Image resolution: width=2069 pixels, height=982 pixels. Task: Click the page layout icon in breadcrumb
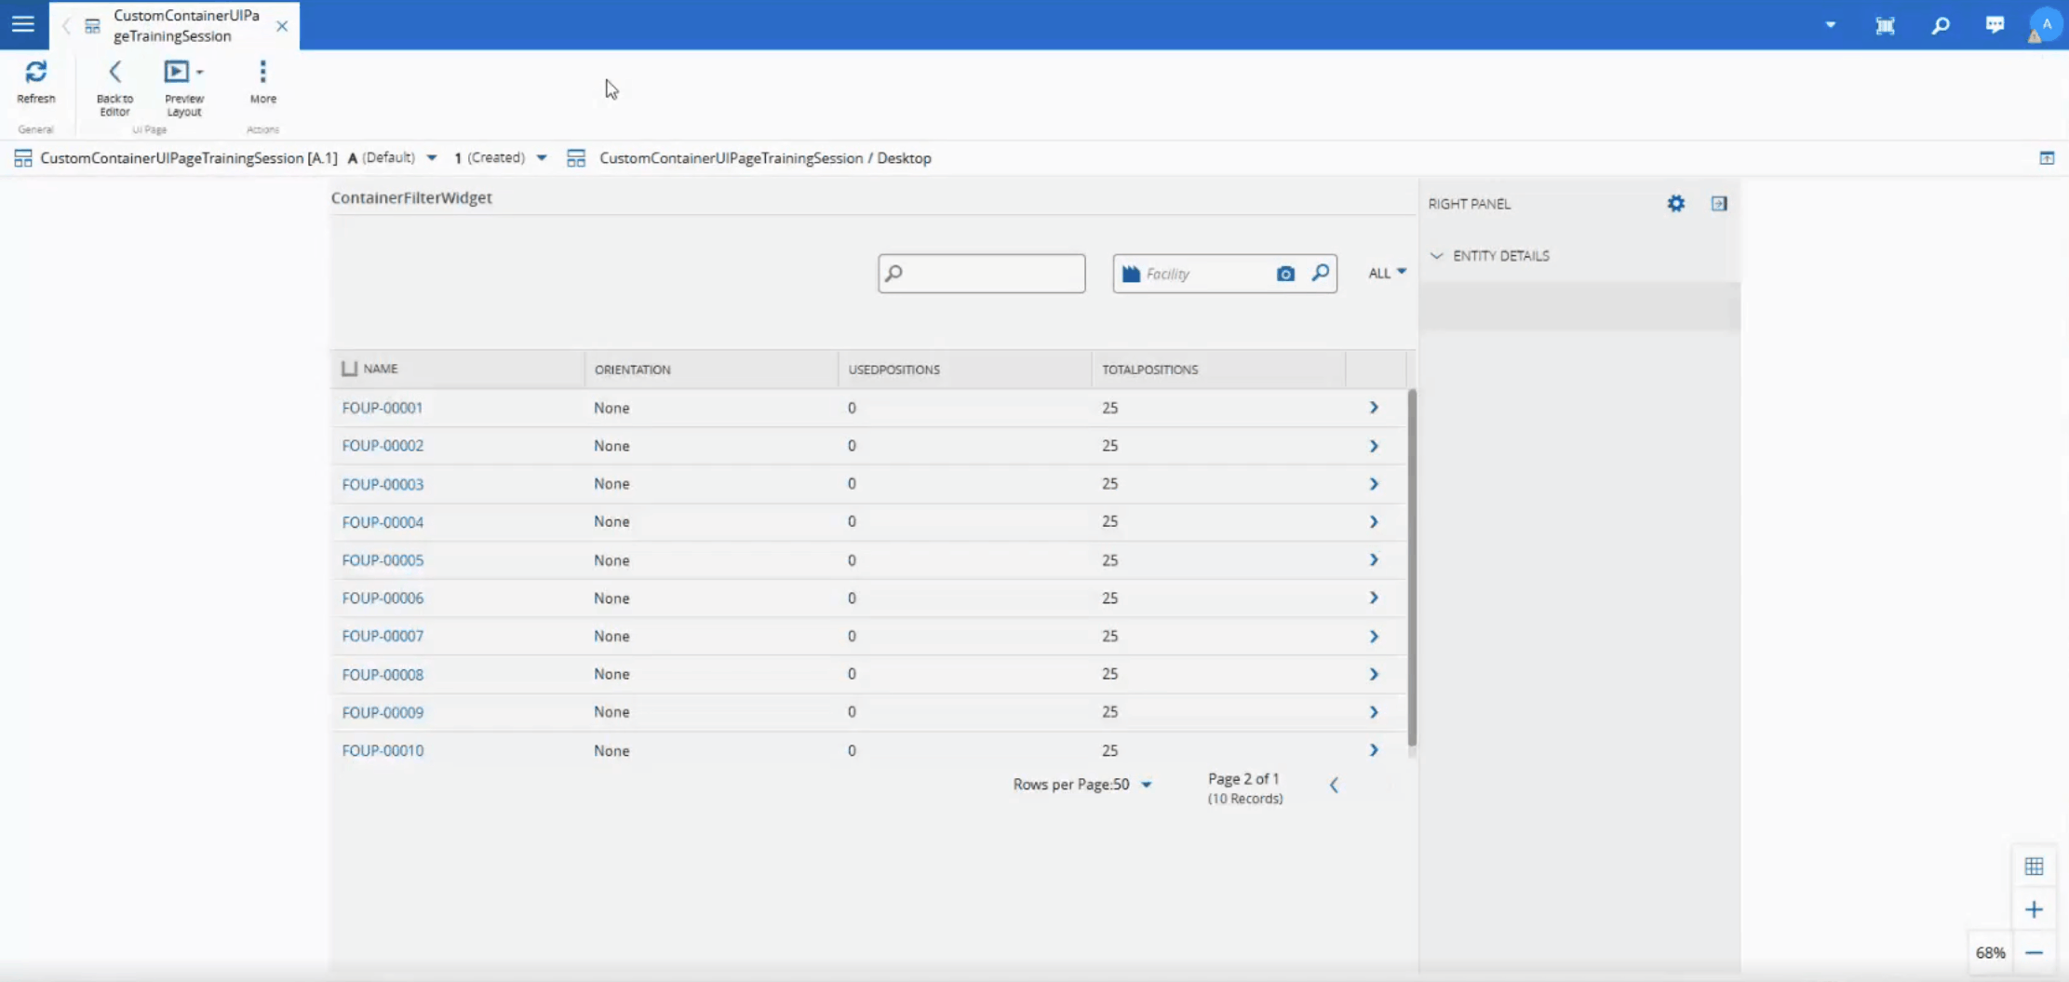pyautogui.click(x=576, y=158)
